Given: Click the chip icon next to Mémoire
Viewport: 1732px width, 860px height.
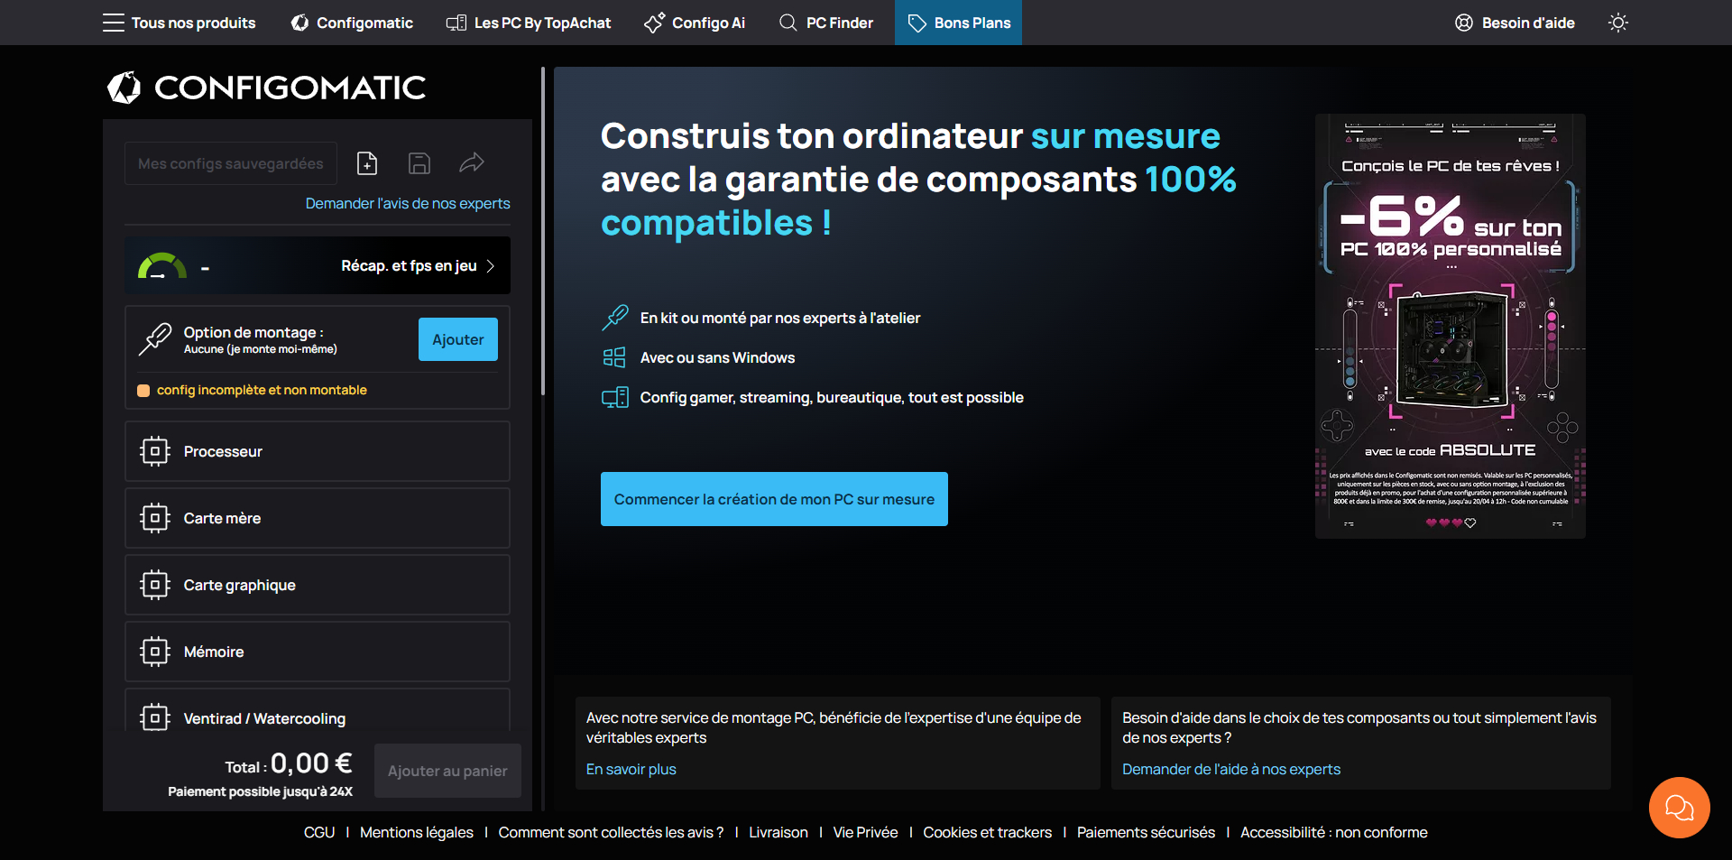Looking at the screenshot, I should pyautogui.click(x=155, y=652).
